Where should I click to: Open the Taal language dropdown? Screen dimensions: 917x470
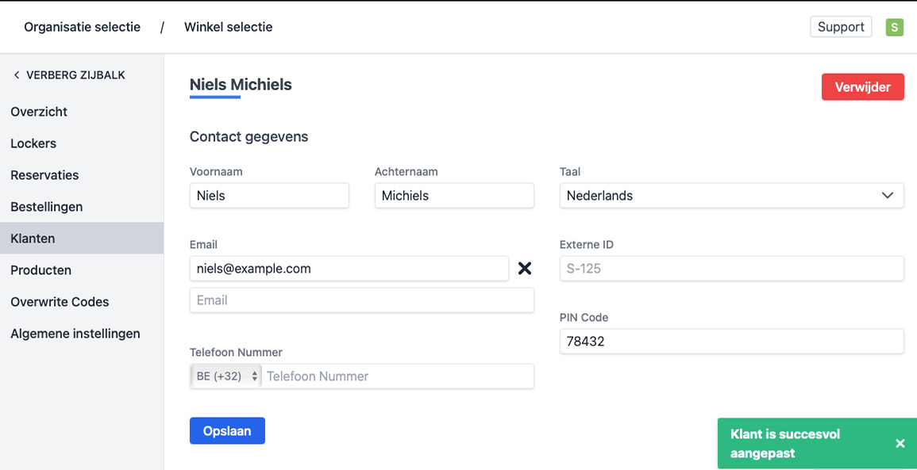pyautogui.click(x=731, y=196)
